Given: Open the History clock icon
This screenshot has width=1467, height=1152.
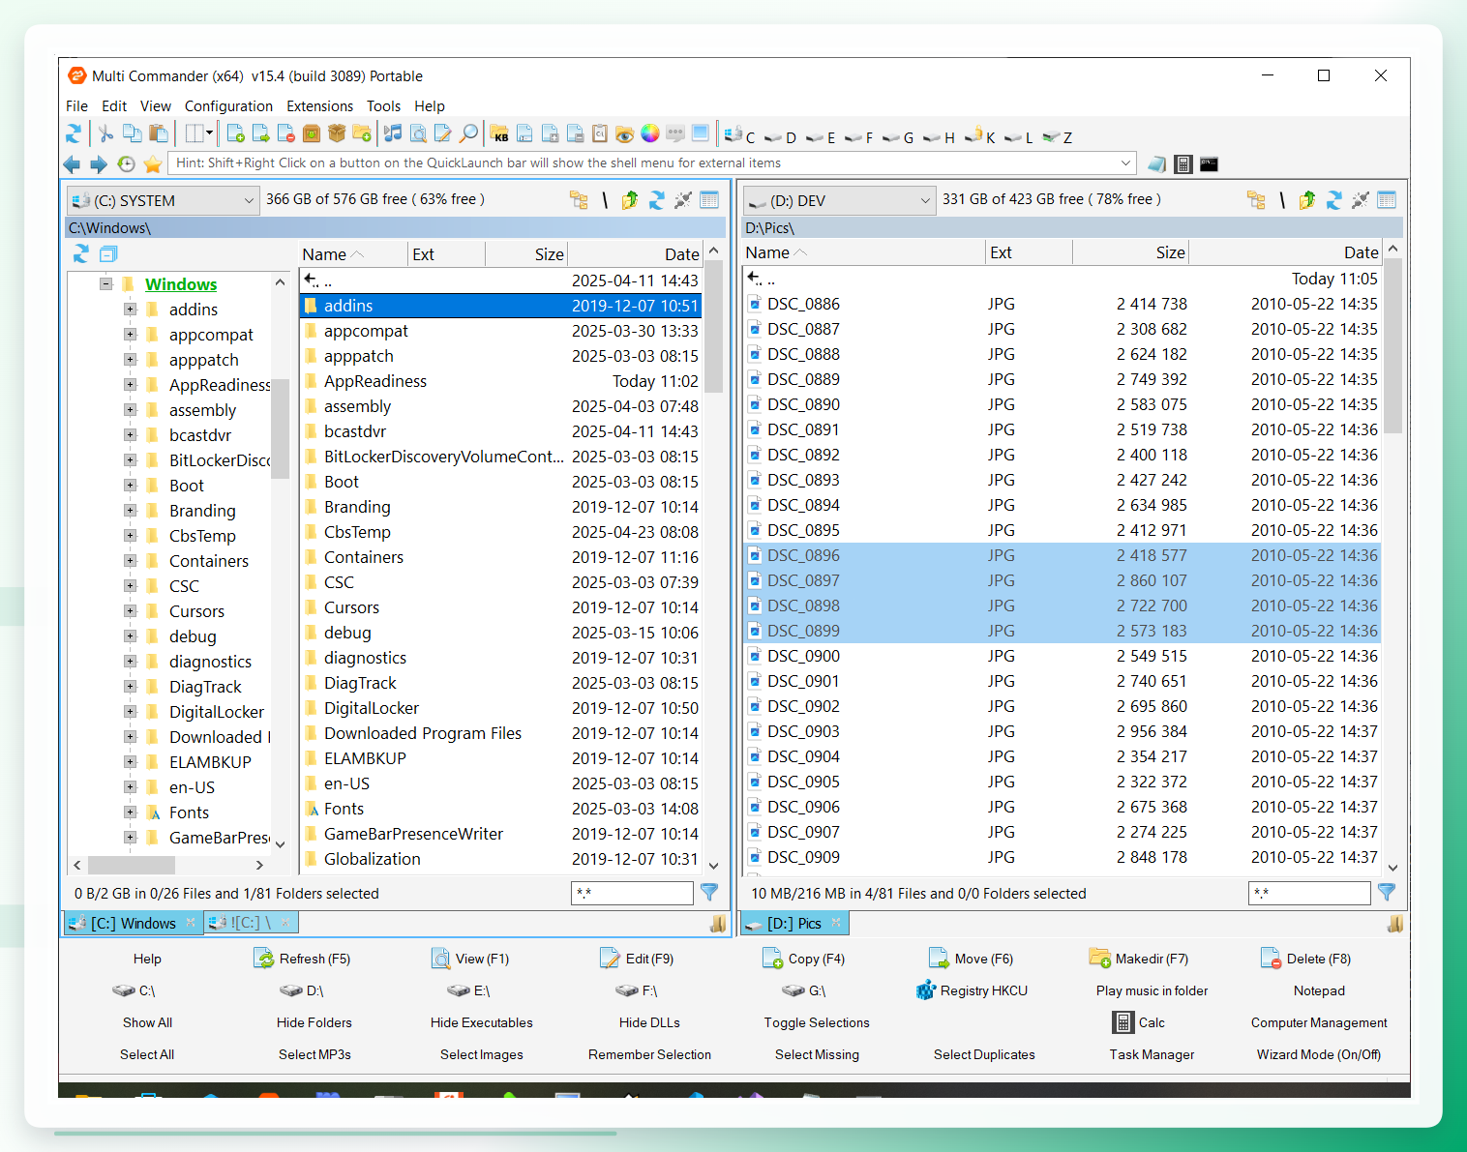Looking at the screenshot, I should (x=126, y=163).
